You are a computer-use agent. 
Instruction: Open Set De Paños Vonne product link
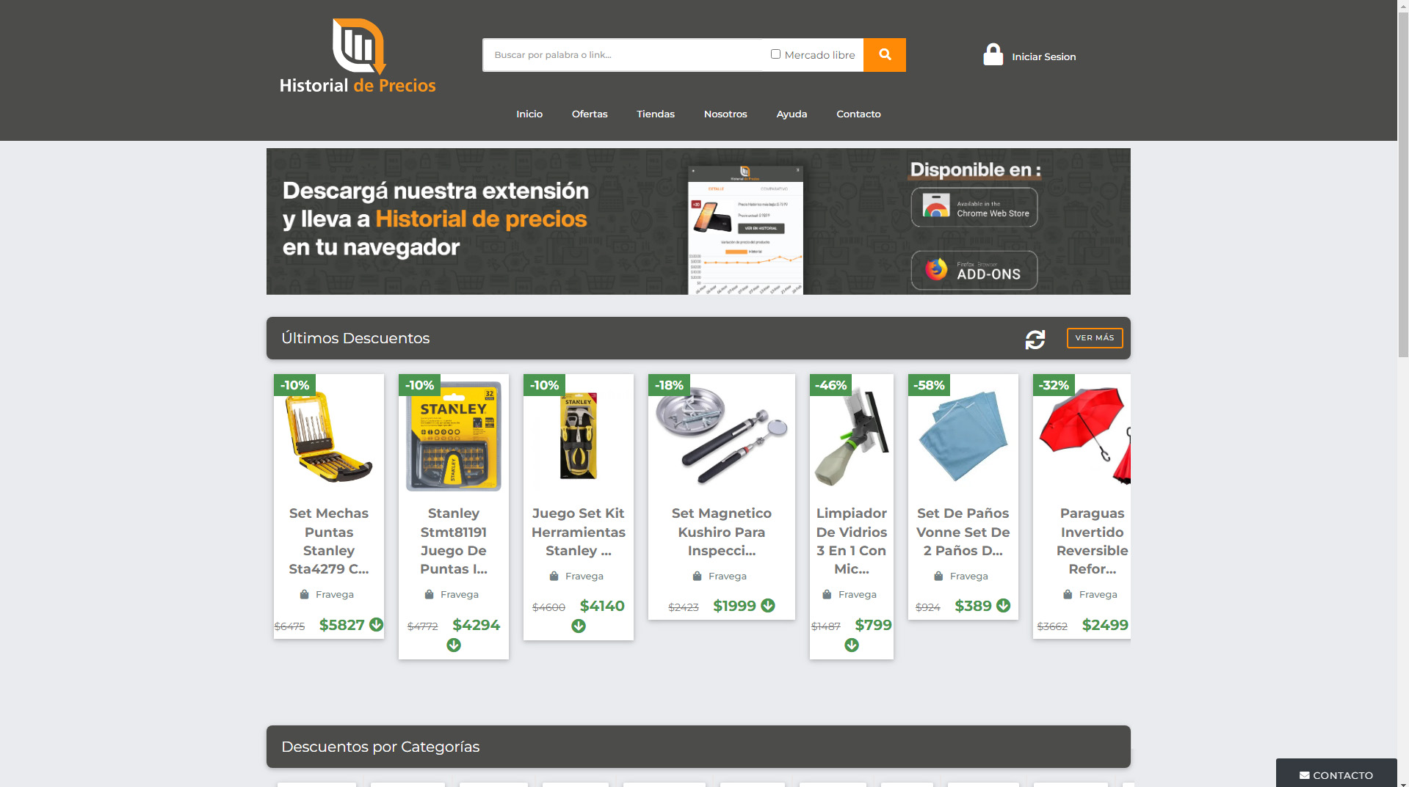[x=963, y=532]
